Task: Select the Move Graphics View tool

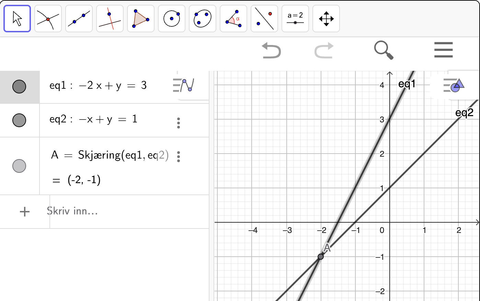Action: click(x=326, y=19)
